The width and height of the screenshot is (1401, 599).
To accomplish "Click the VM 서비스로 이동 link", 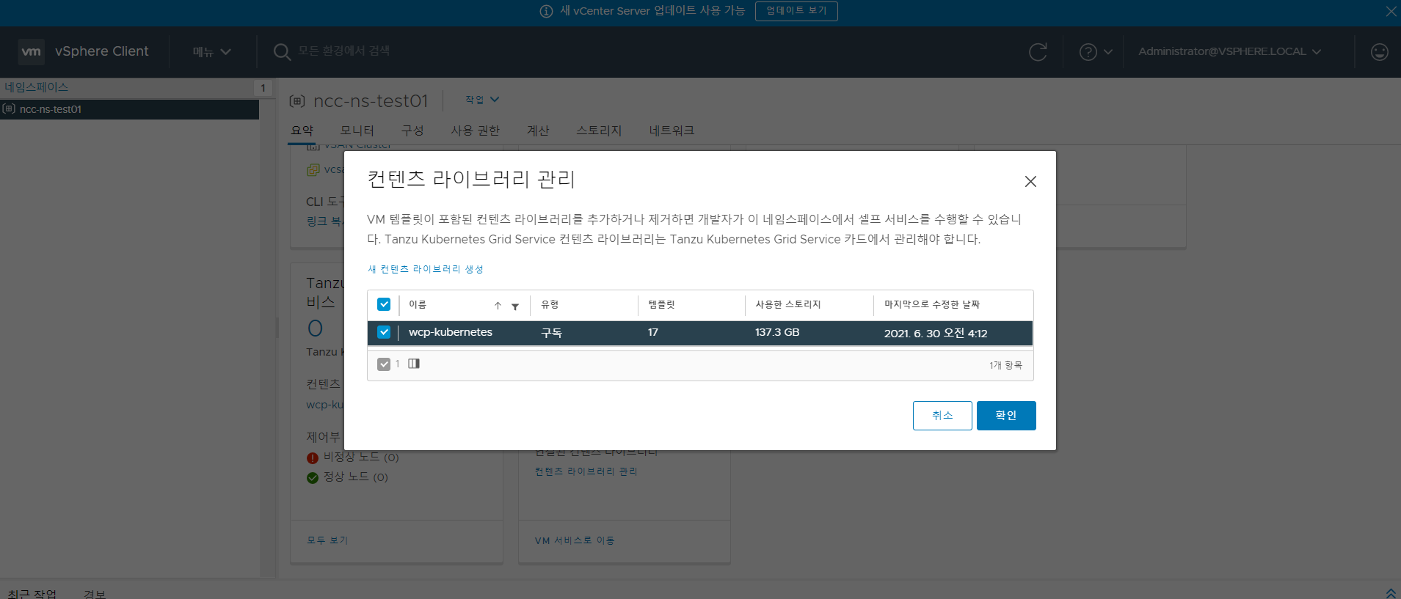I will (575, 540).
